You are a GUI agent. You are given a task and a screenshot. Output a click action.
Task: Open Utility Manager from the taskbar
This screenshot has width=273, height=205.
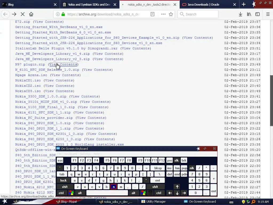tap(156, 202)
